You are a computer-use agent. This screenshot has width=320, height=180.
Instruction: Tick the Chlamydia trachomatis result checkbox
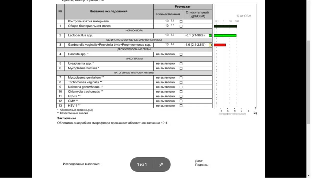pyautogui.click(x=181, y=92)
